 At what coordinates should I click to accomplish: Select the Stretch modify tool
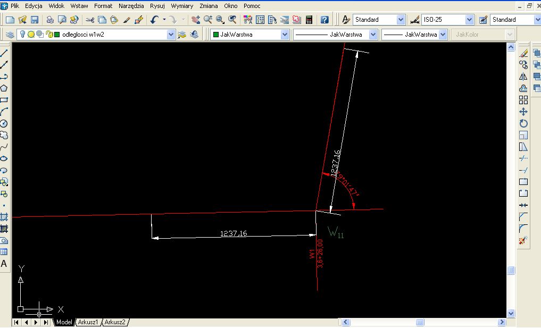click(x=523, y=147)
